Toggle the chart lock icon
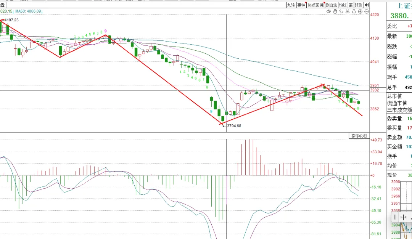The image size is (412, 239). tap(354, 11)
